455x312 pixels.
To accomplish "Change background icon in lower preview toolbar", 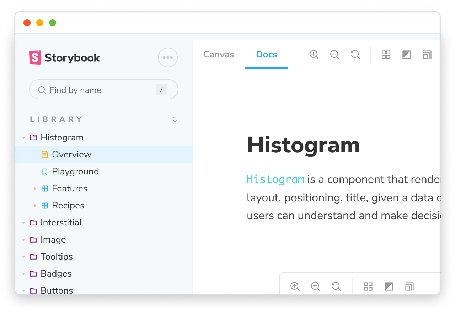I will pyautogui.click(x=389, y=286).
